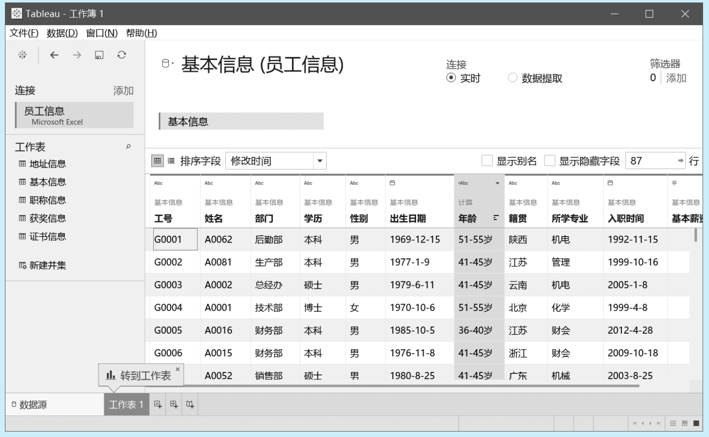Screen dimensions: 709x437
Task: Select the 数据提取 connection option
Action: coord(513,78)
